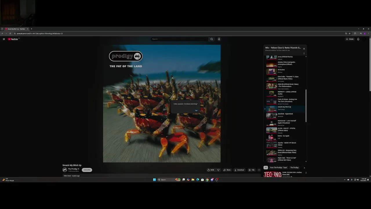Click the magnifier search button

click(x=212, y=39)
